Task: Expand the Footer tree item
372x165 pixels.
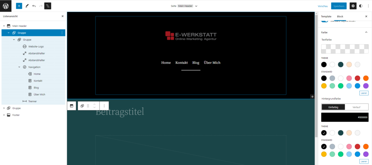Action: tap(4, 115)
